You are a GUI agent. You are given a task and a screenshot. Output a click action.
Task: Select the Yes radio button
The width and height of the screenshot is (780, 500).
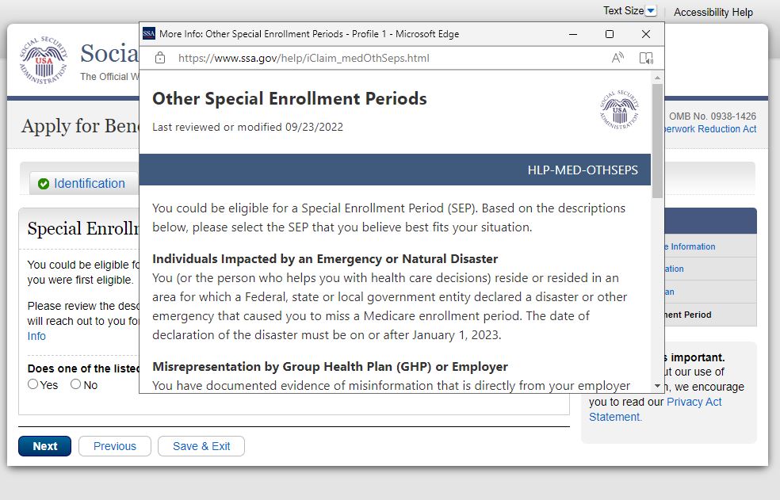pos(33,384)
